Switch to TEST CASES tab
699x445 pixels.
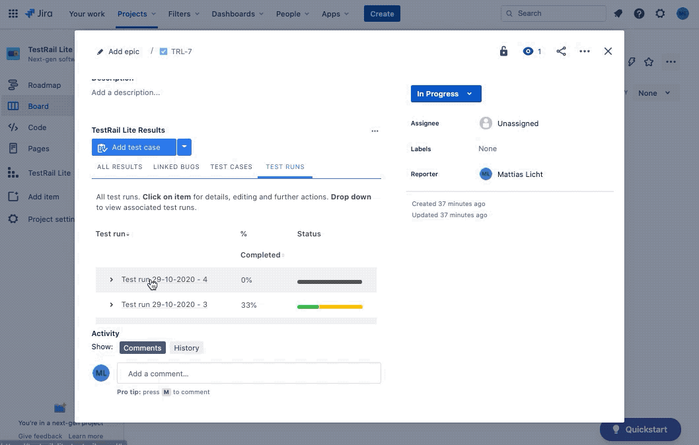pyautogui.click(x=231, y=166)
